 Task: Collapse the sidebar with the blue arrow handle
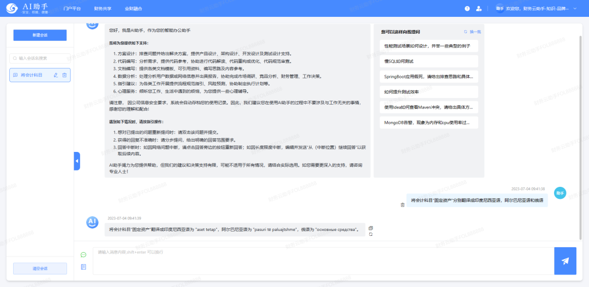click(x=77, y=161)
